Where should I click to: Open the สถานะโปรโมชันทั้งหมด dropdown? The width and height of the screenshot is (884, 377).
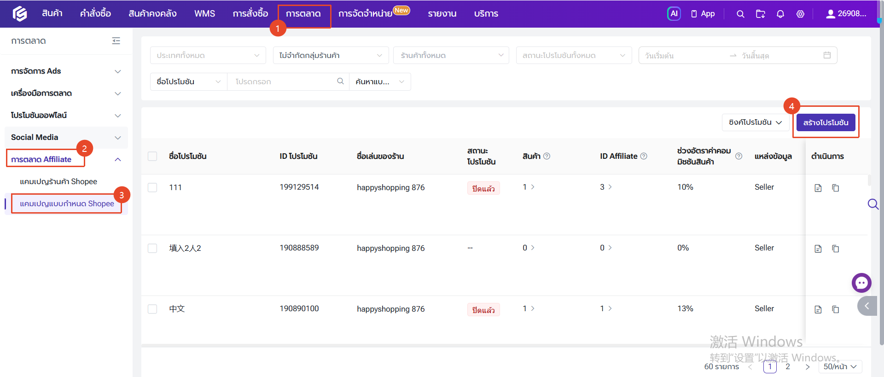click(x=574, y=55)
